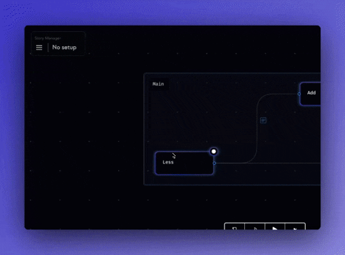
Task: Click the output port of the Less node
Action: (x=214, y=163)
